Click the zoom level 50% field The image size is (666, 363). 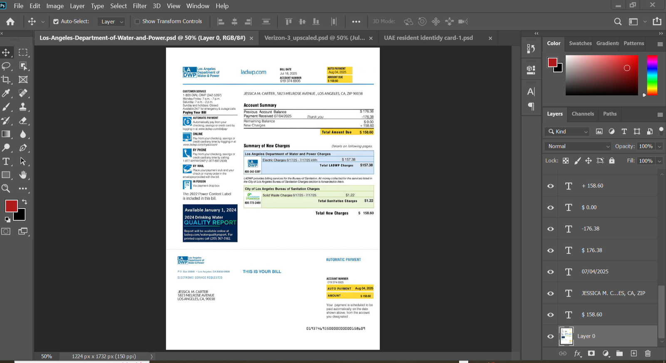point(47,356)
